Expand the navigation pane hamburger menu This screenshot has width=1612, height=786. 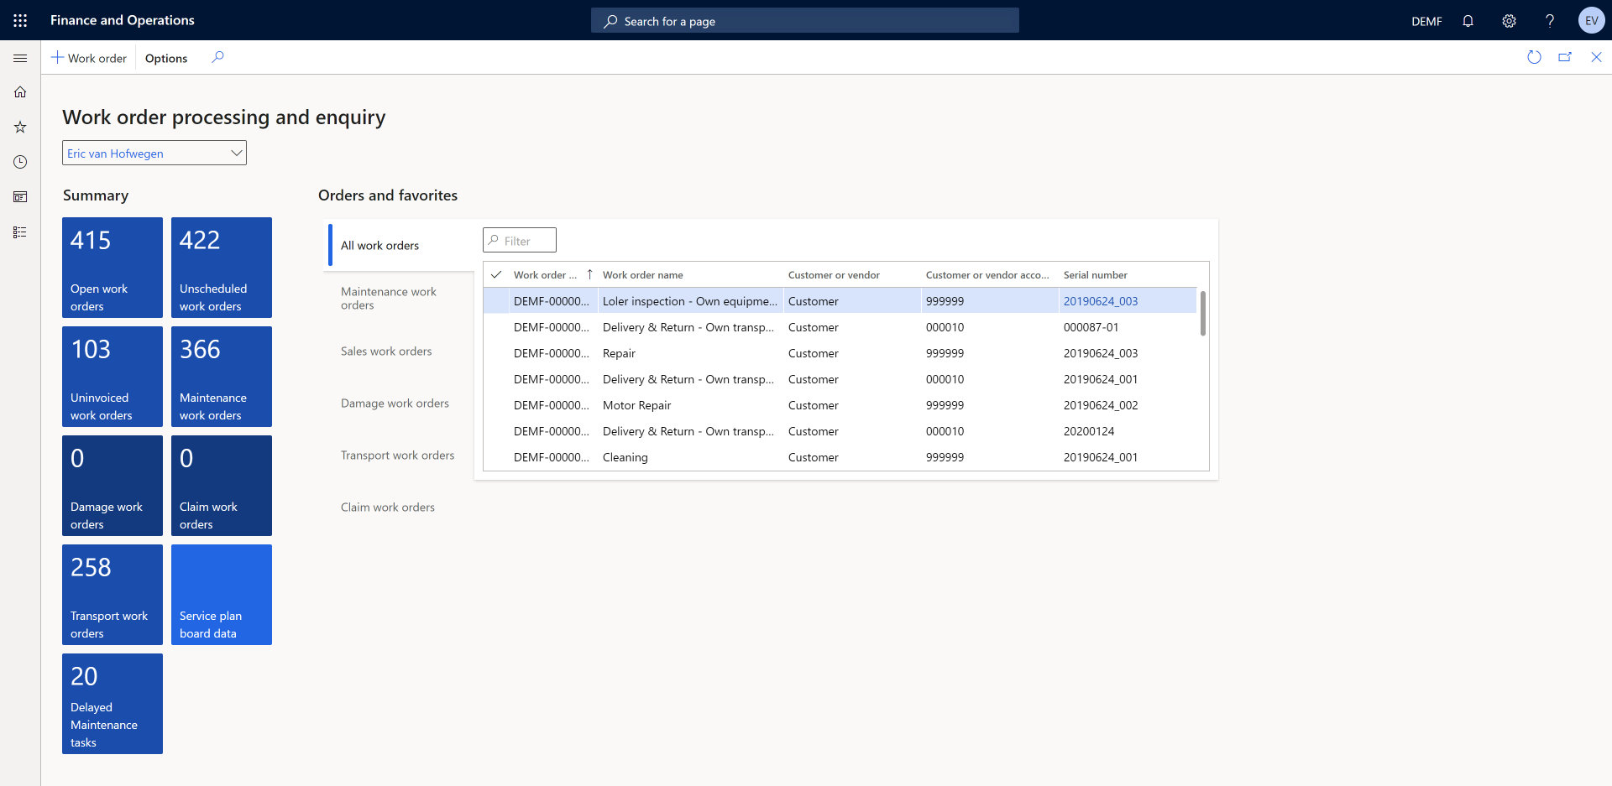(20, 58)
